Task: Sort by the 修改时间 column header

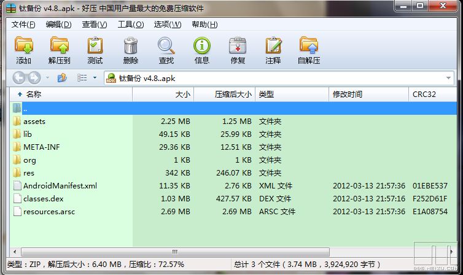Action: click(x=369, y=95)
